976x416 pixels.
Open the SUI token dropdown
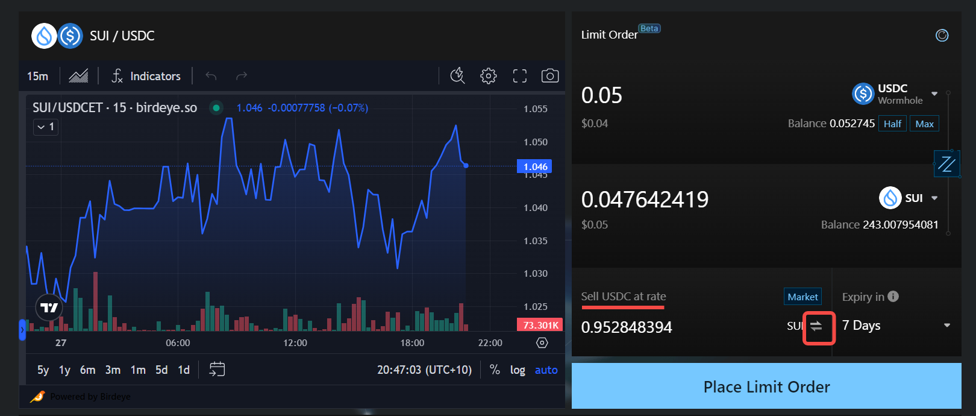tap(909, 198)
